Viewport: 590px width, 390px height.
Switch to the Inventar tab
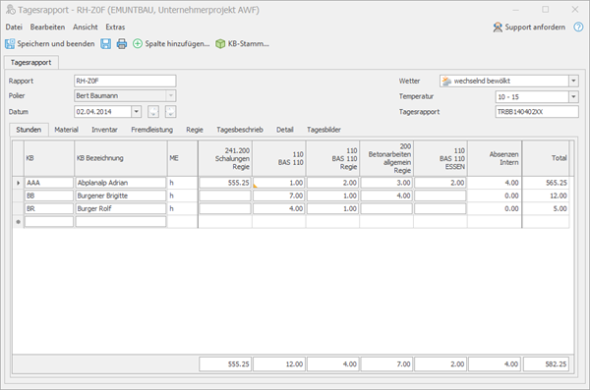[104, 130]
